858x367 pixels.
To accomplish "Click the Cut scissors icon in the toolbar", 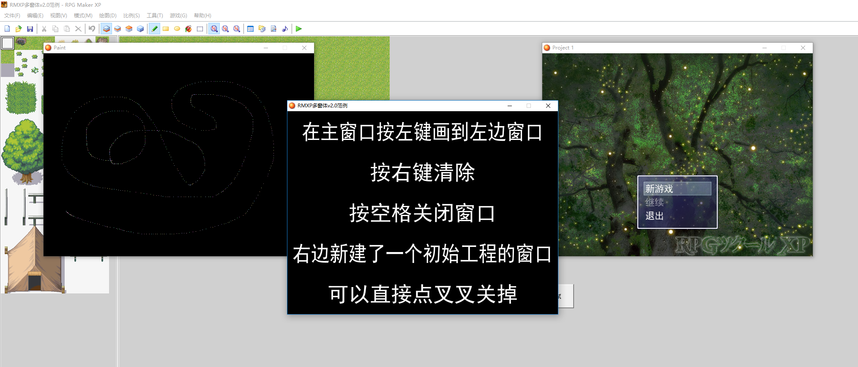I will (44, 29).
